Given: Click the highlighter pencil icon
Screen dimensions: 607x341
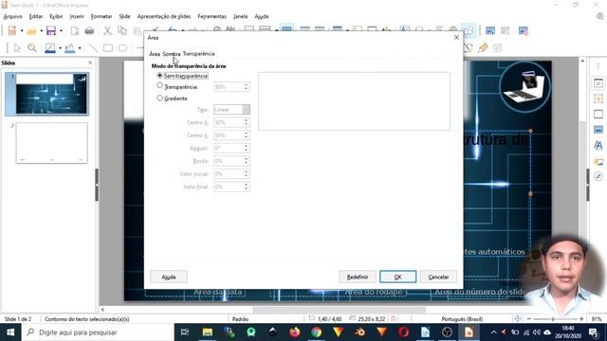Looking at the screenshot, I should point(483,48).
